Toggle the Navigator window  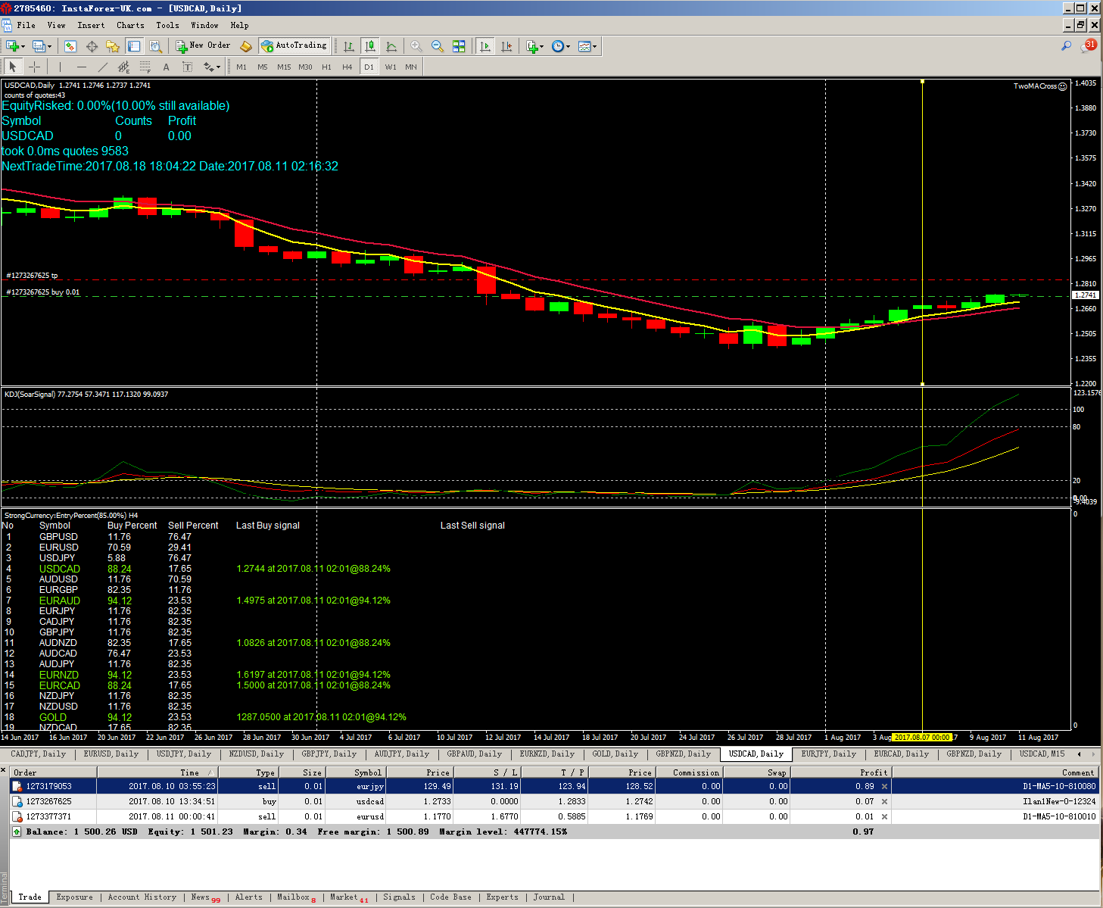point(113,46)
